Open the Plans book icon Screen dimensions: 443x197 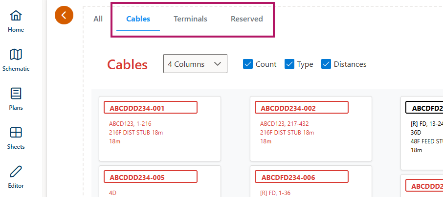[16, 93]
